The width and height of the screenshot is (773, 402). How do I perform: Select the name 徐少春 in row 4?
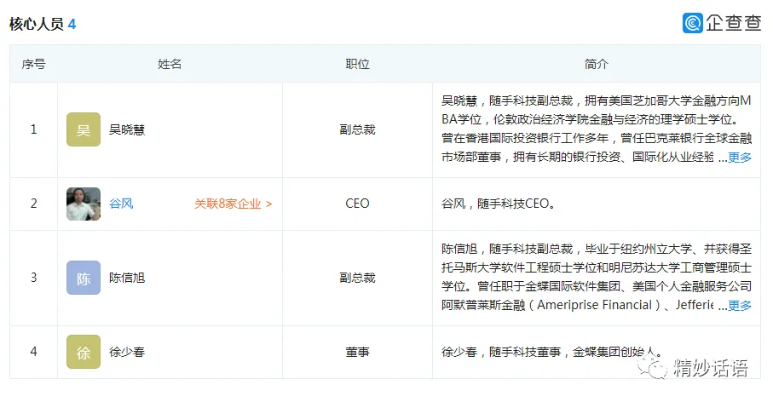click(127, 353)
